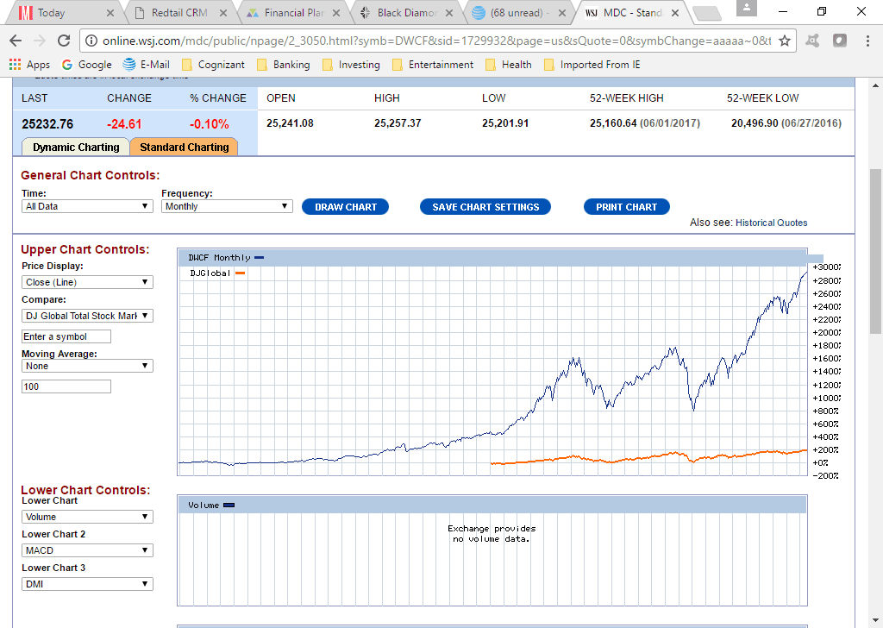
Task: Open the Lower Chart 2 MACD dropdown
Action: pyautogui.click(x=87, y=550)
